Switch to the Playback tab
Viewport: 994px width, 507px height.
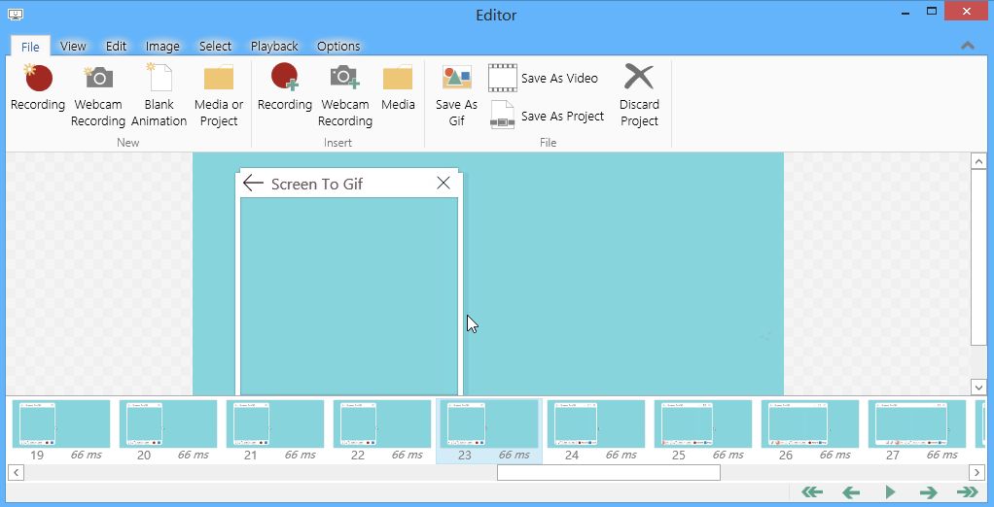pos(274,47)
